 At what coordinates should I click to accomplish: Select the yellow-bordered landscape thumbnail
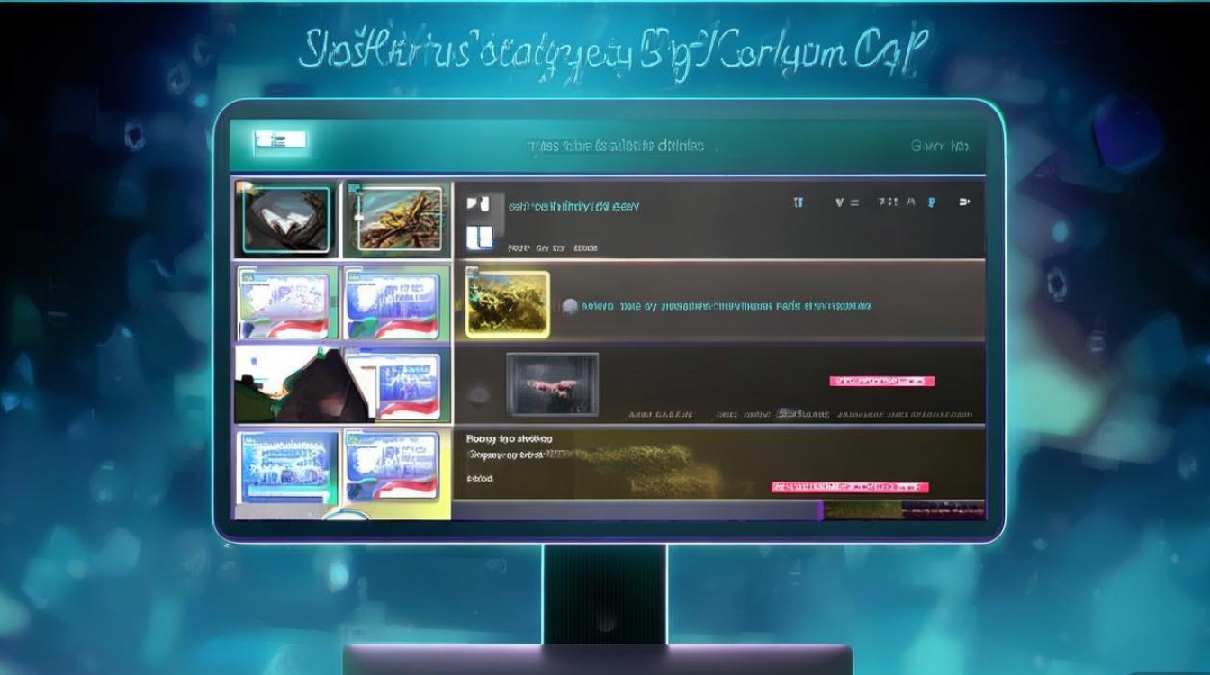(x=507, y=304)
